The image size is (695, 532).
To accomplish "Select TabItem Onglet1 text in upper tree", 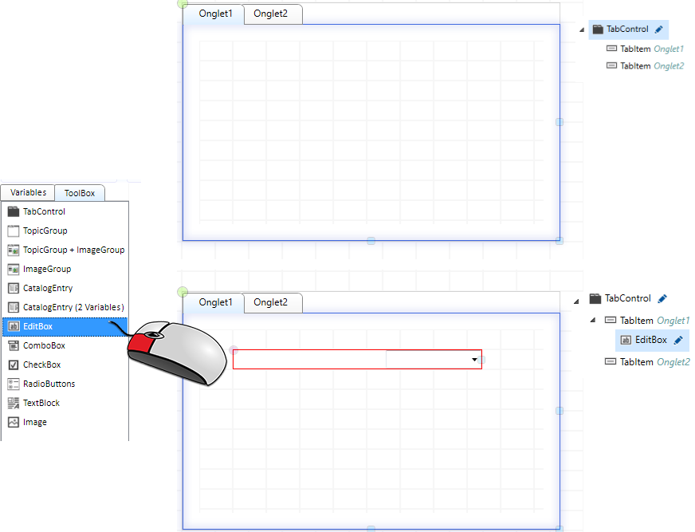I will click(x=652, y=49).
